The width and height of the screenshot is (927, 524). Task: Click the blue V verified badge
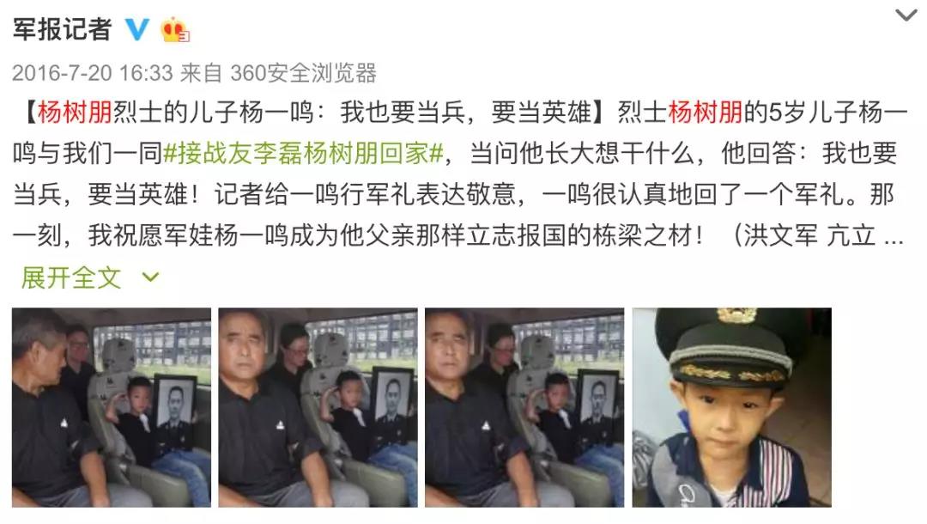pos(137,29)
